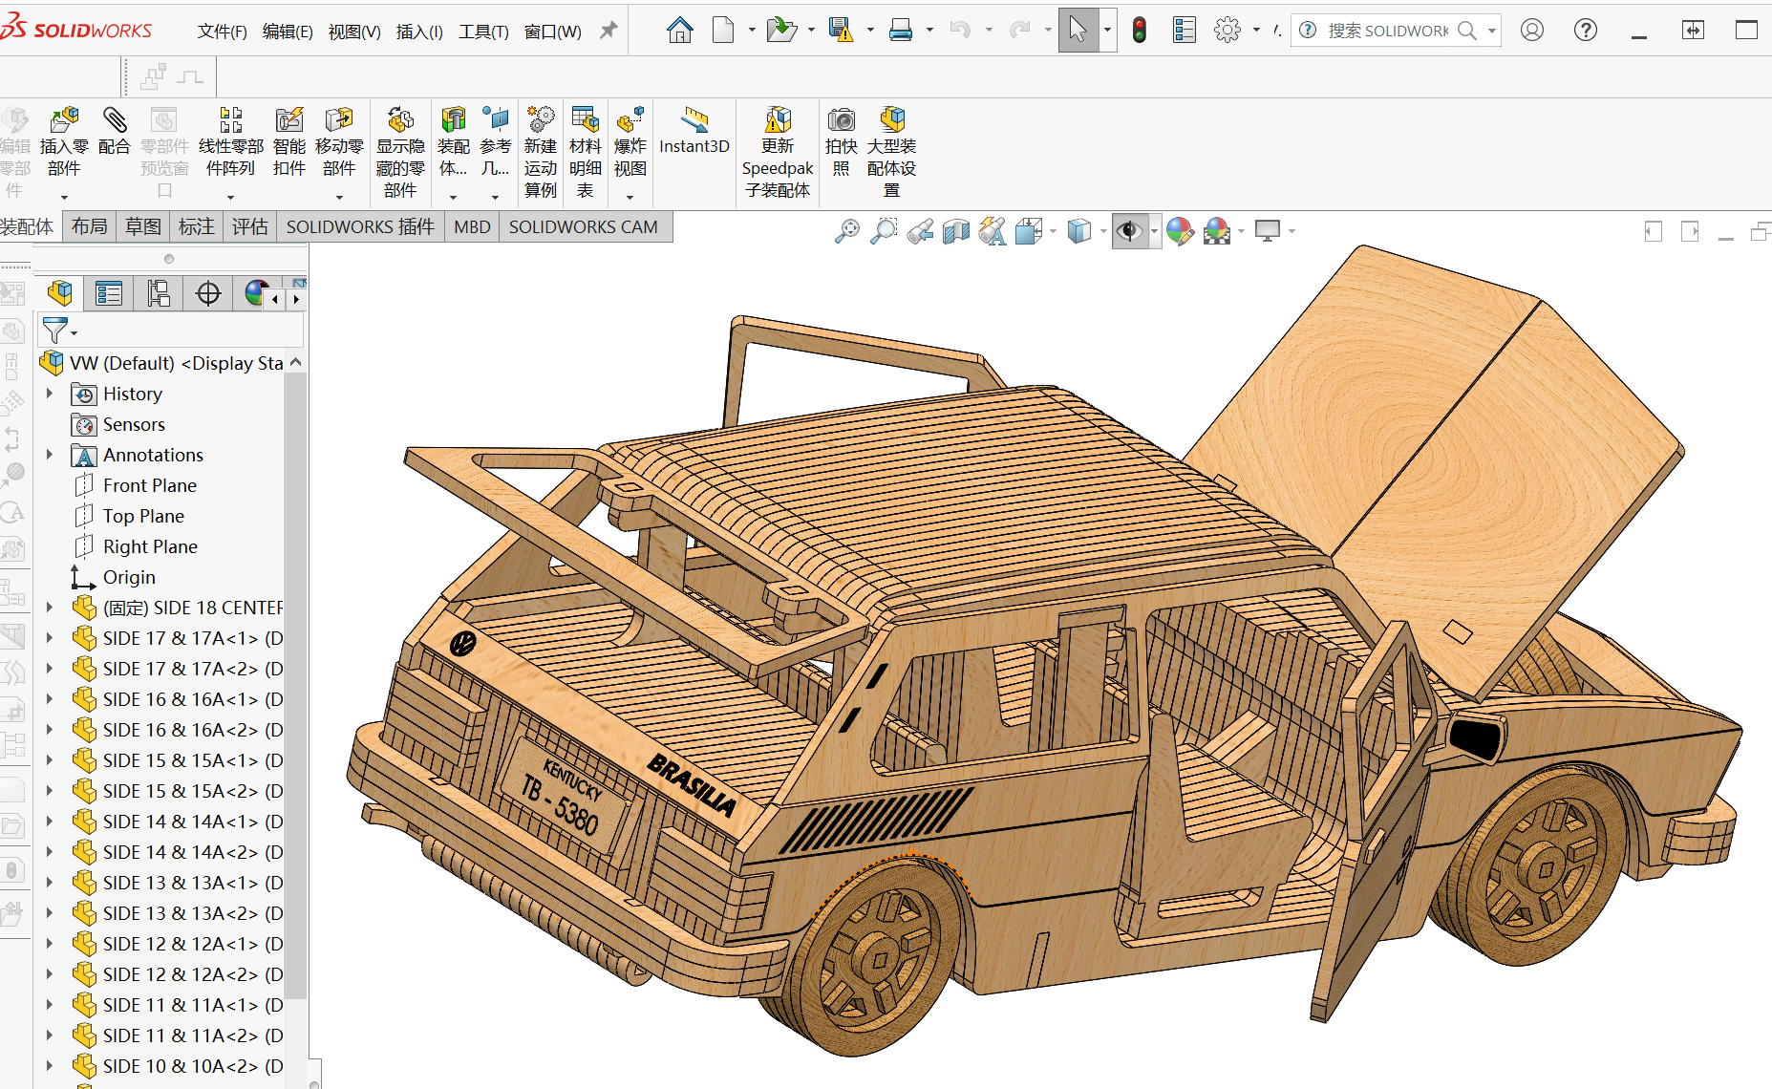
Task: Click Section View icon in view toolbar
Action: click(x=956, y=231)
